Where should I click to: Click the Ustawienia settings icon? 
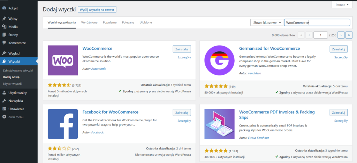pos(4,109)
